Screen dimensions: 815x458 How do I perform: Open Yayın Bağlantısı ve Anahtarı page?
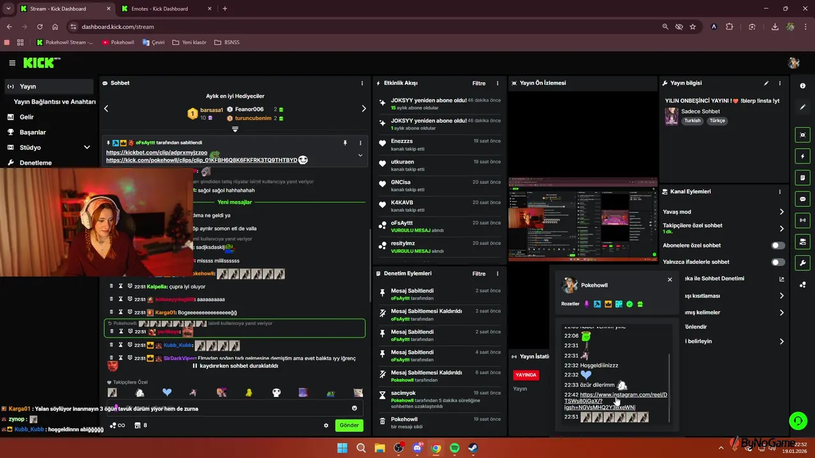[x=55, y=102]
